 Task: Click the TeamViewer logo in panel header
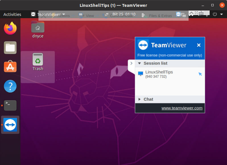pos(143,45)
